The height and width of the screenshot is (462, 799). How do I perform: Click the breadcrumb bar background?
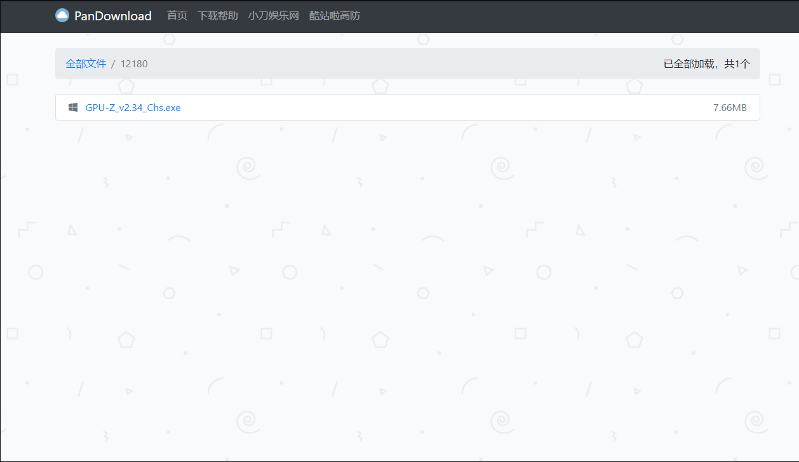[x=406, y=63]
